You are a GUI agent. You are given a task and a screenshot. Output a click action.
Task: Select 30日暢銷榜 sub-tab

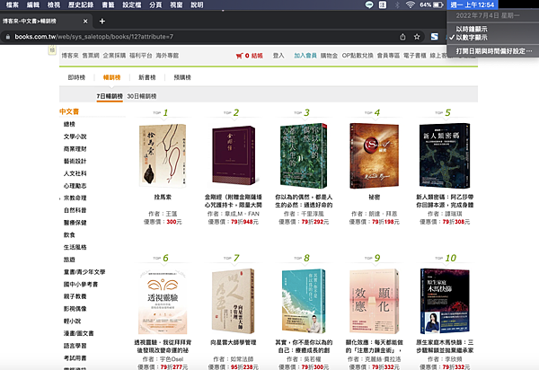[x=142, y=96]
